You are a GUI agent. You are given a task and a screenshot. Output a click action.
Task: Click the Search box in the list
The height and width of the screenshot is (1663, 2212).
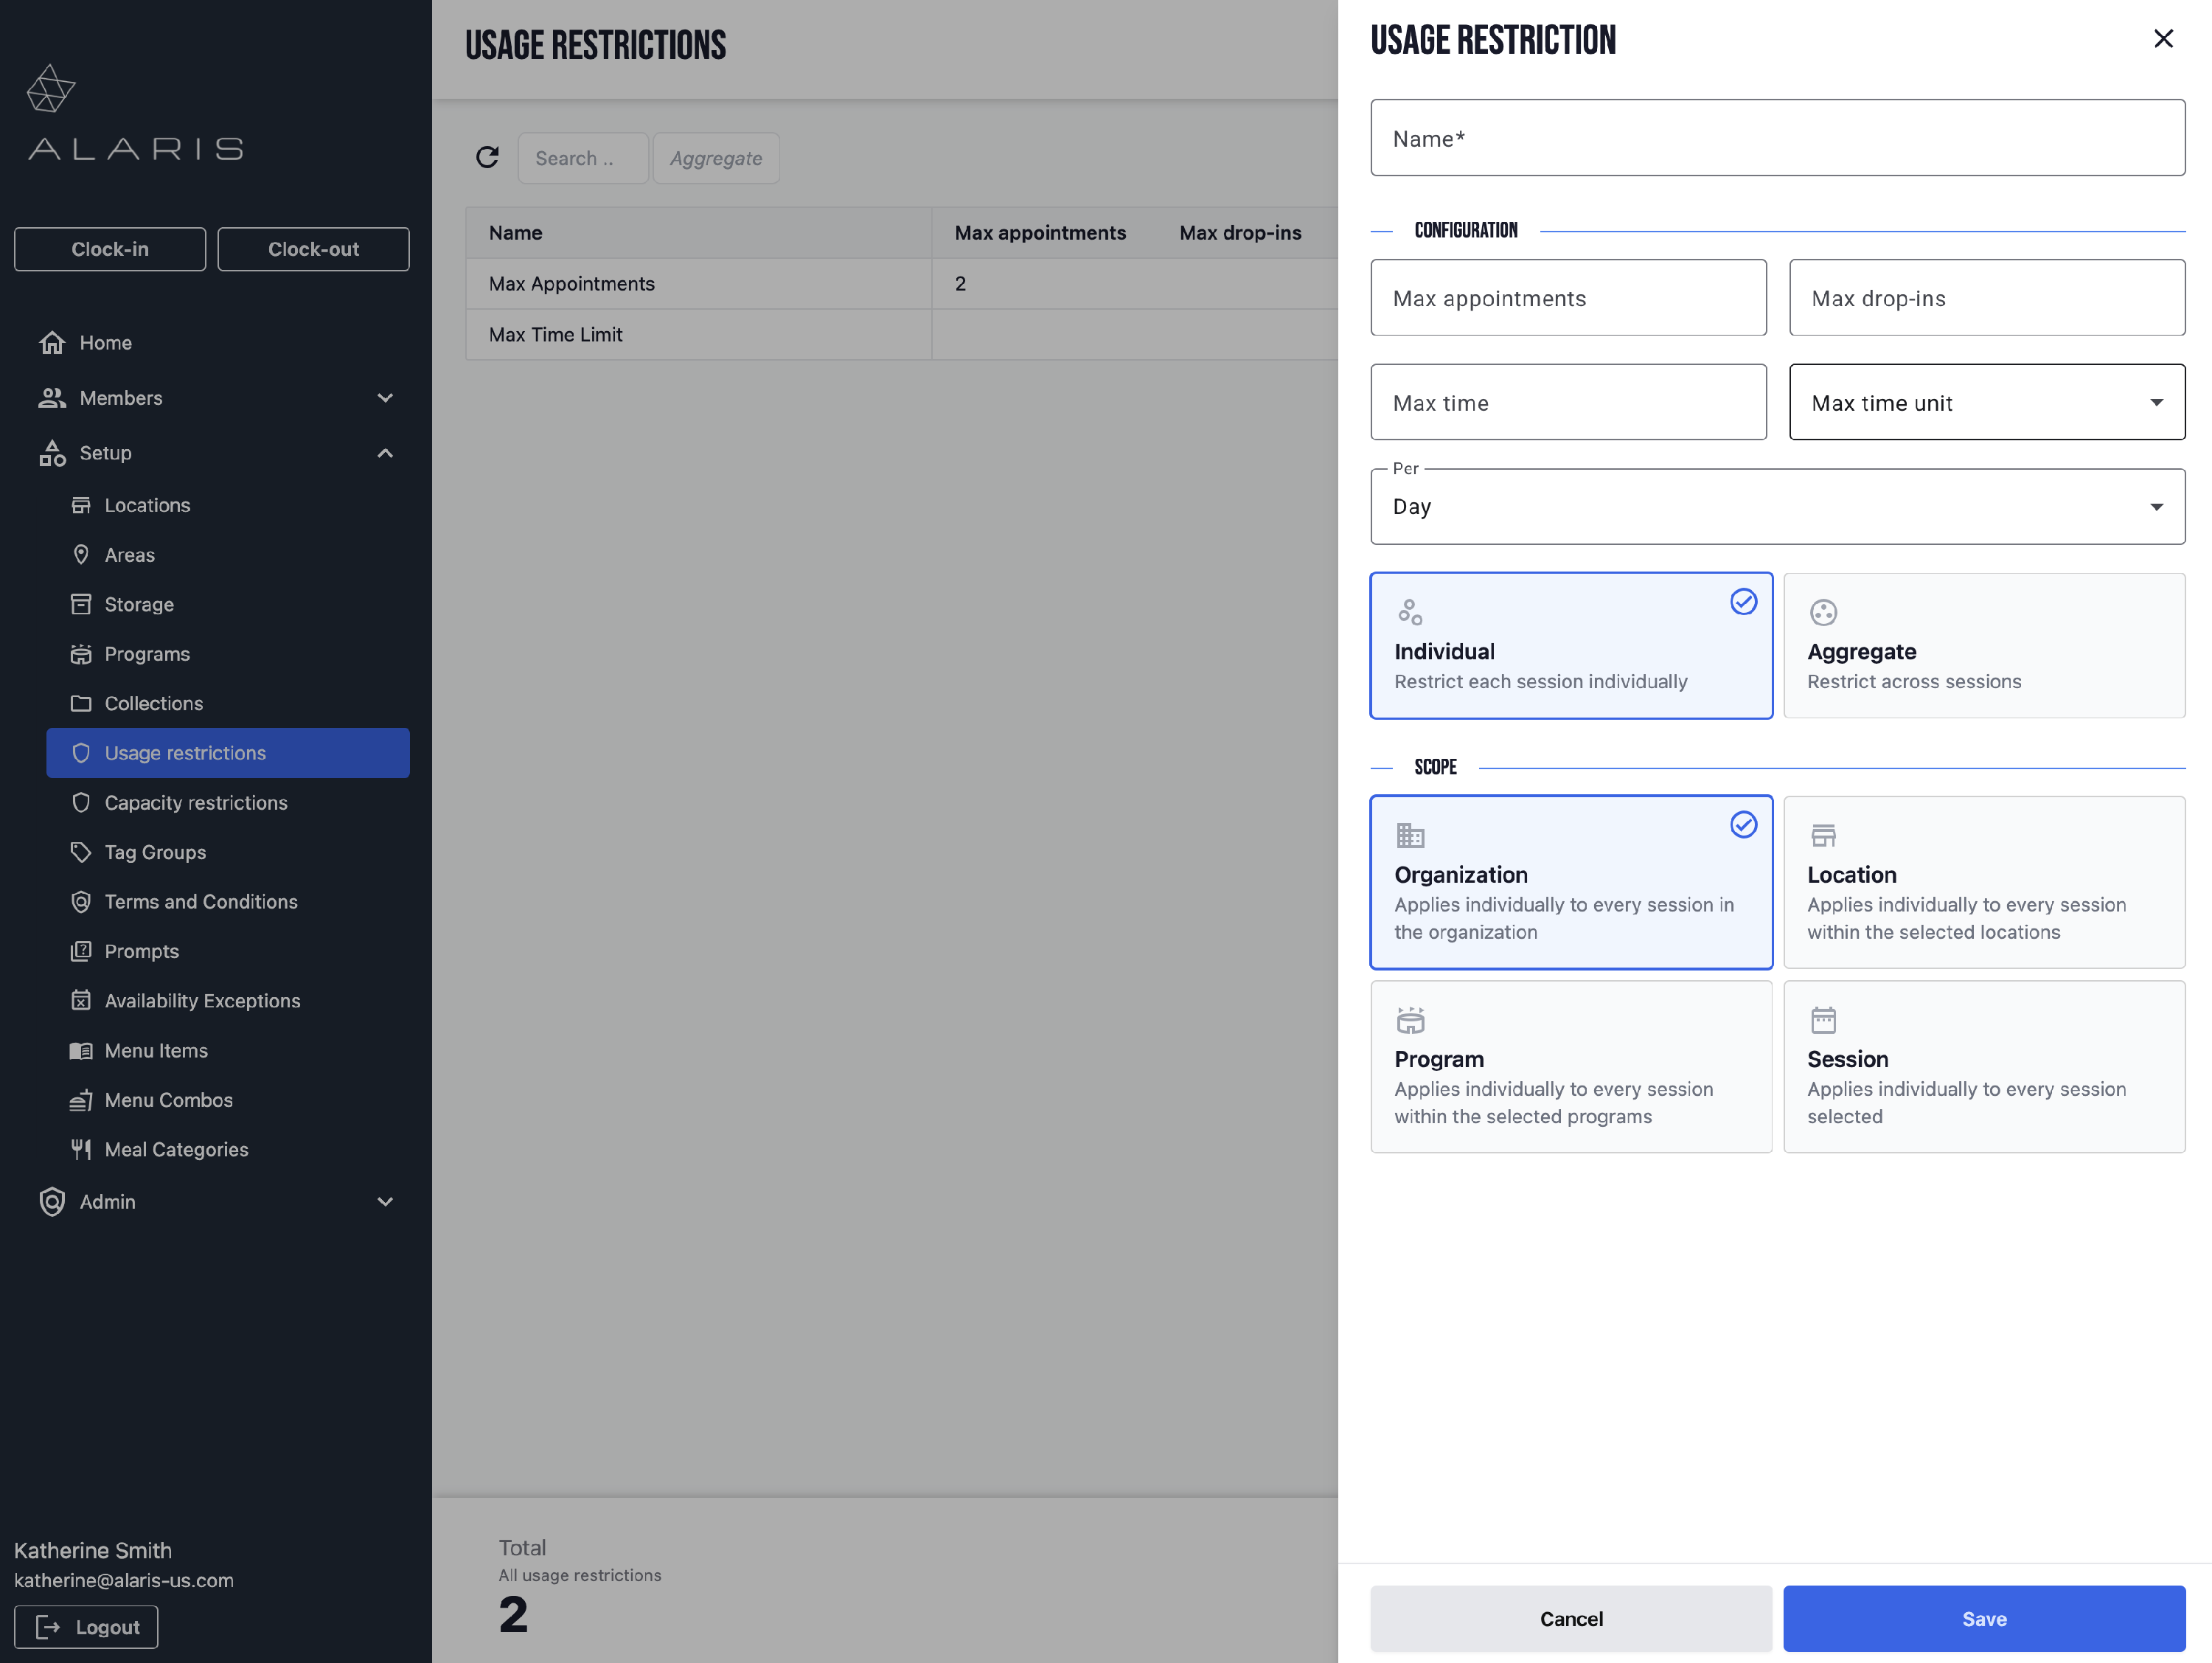pos(583,158)
